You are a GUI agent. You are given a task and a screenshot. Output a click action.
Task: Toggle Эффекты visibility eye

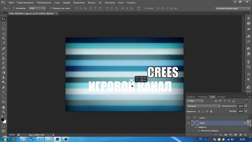(x=196, y=127)
